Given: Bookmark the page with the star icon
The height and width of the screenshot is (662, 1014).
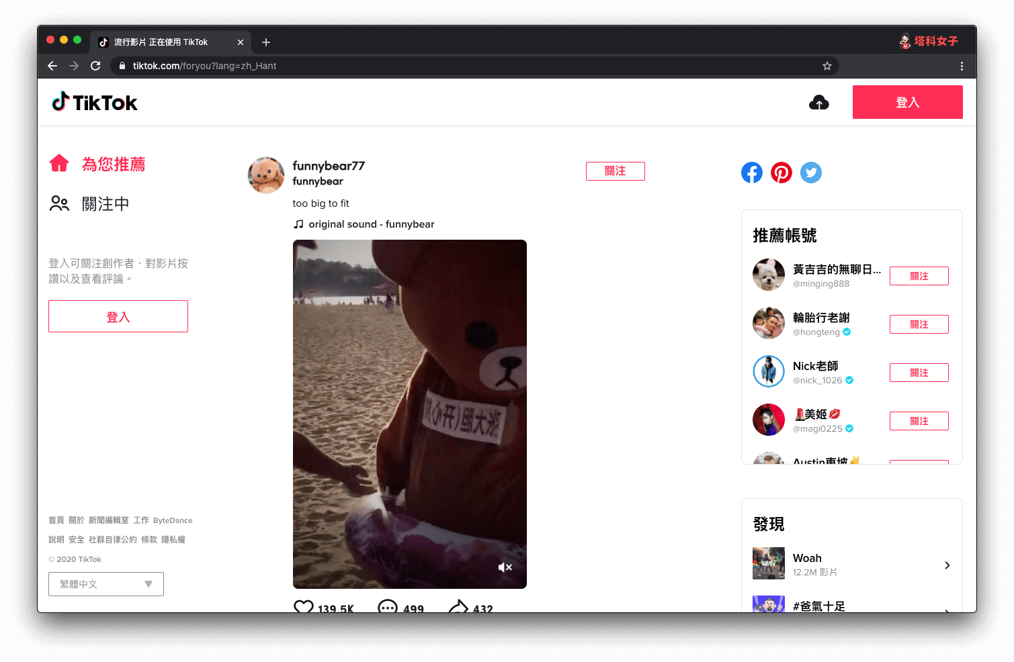Looking at the screenshot, I should [x=827, y=66].
